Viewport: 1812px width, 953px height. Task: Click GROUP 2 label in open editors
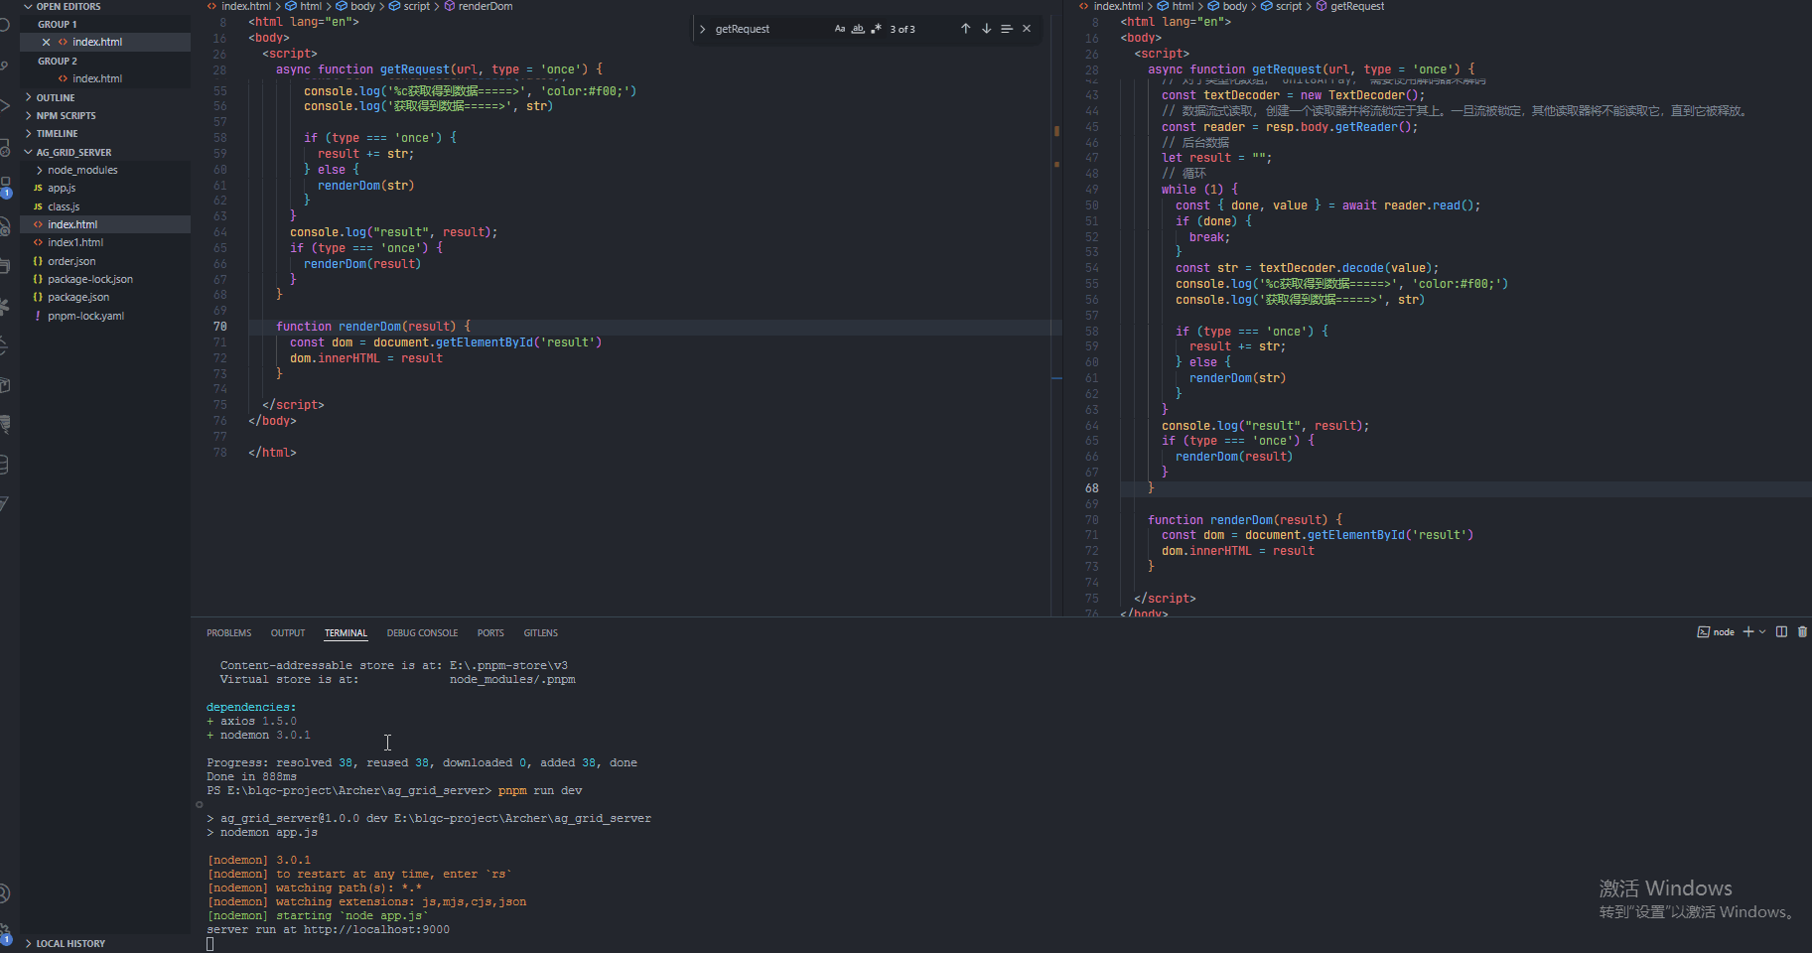[x=58, y=61]
